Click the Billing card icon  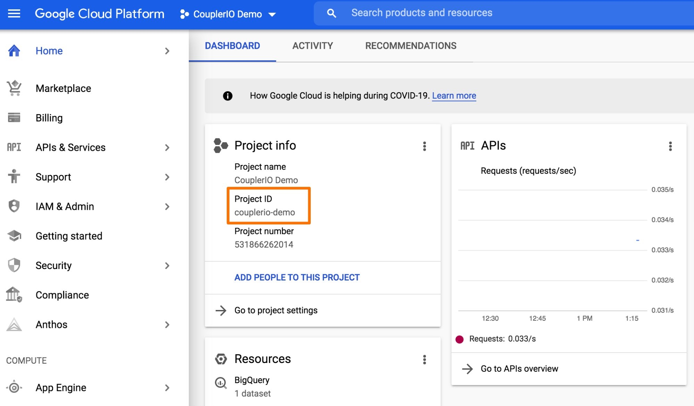[x=14, y=118]
